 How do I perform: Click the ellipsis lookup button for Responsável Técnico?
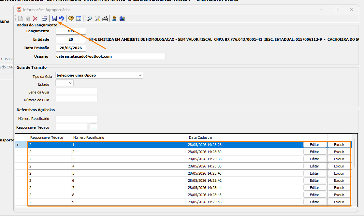point(93,127)
